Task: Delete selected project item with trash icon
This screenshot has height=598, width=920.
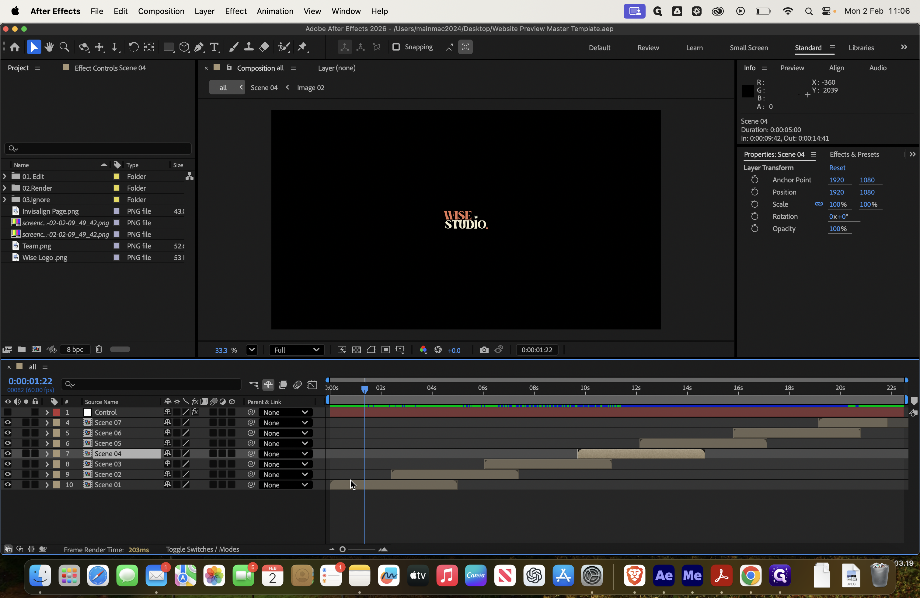Action: 99,349
